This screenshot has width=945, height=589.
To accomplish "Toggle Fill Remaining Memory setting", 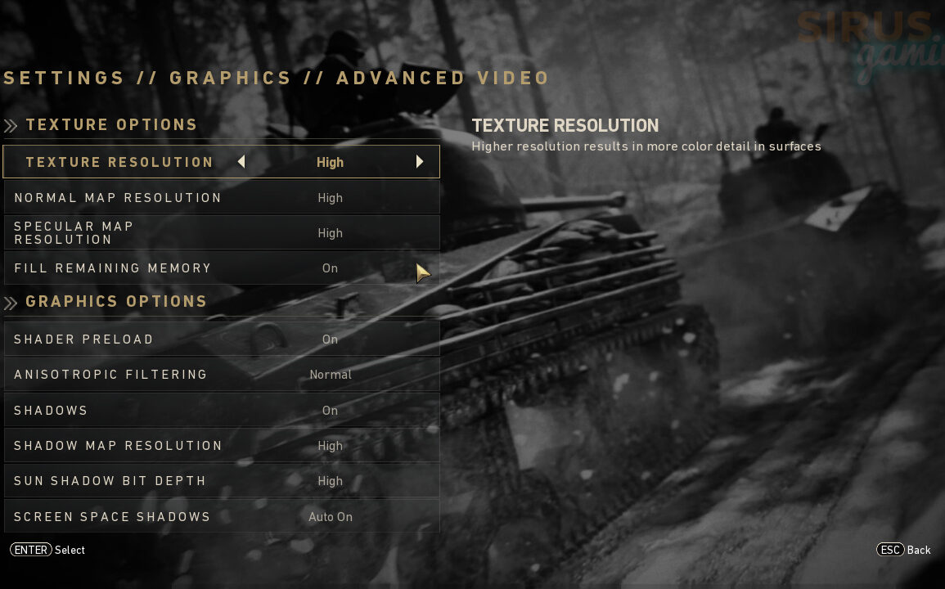I will [222, 268].
